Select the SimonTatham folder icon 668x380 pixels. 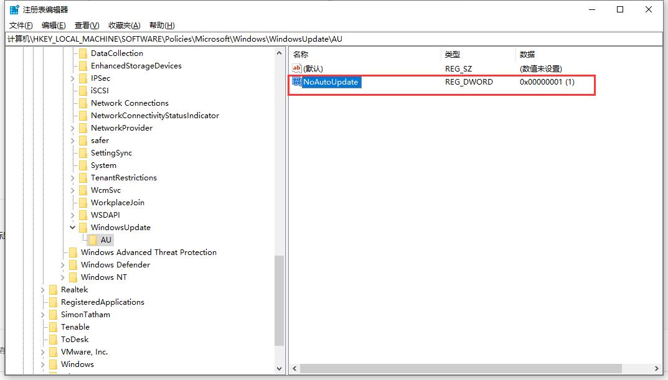(x=54, y=315)
